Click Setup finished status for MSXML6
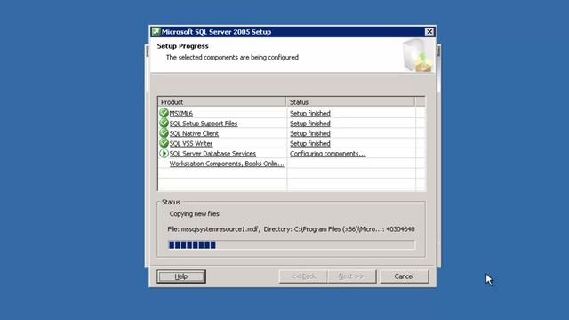Image resolution: width=569 pixels, height=320 pixels. (310, 114)
